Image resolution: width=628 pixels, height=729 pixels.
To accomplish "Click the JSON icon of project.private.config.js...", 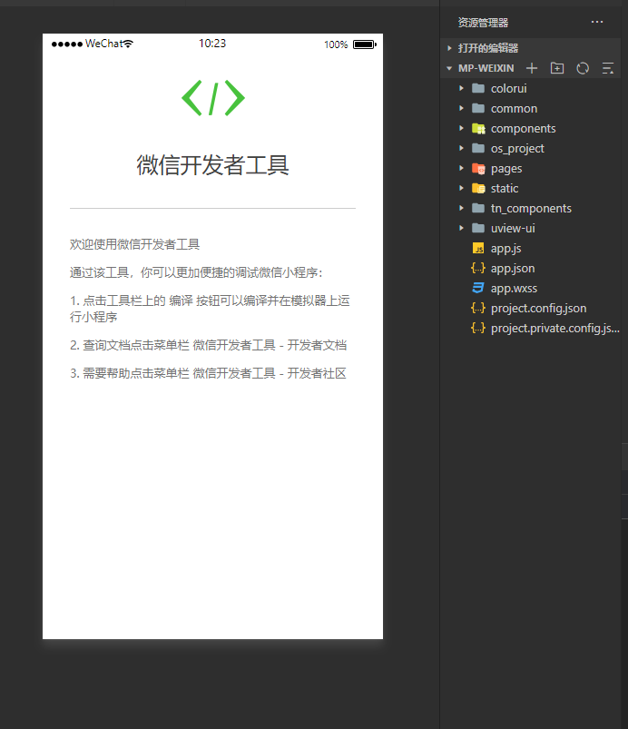I will point(478,329).
